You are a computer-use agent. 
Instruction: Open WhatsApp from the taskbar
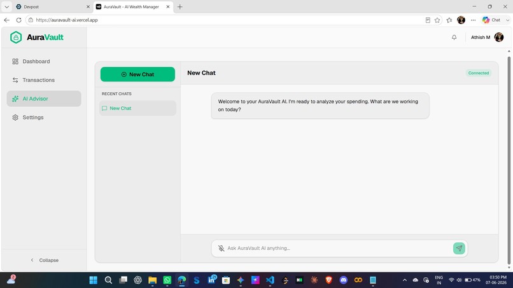click(x=167, y=280)
